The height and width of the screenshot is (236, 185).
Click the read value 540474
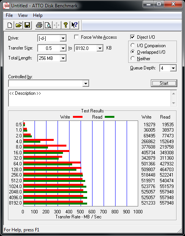(167, 180)
